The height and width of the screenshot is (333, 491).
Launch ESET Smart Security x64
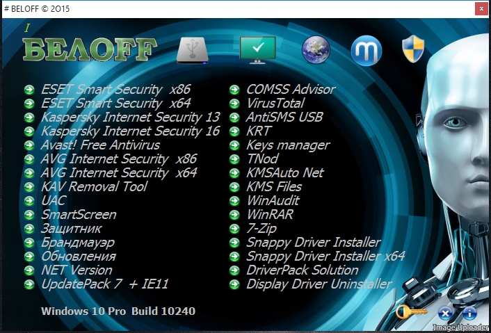(x=116, y=104)
